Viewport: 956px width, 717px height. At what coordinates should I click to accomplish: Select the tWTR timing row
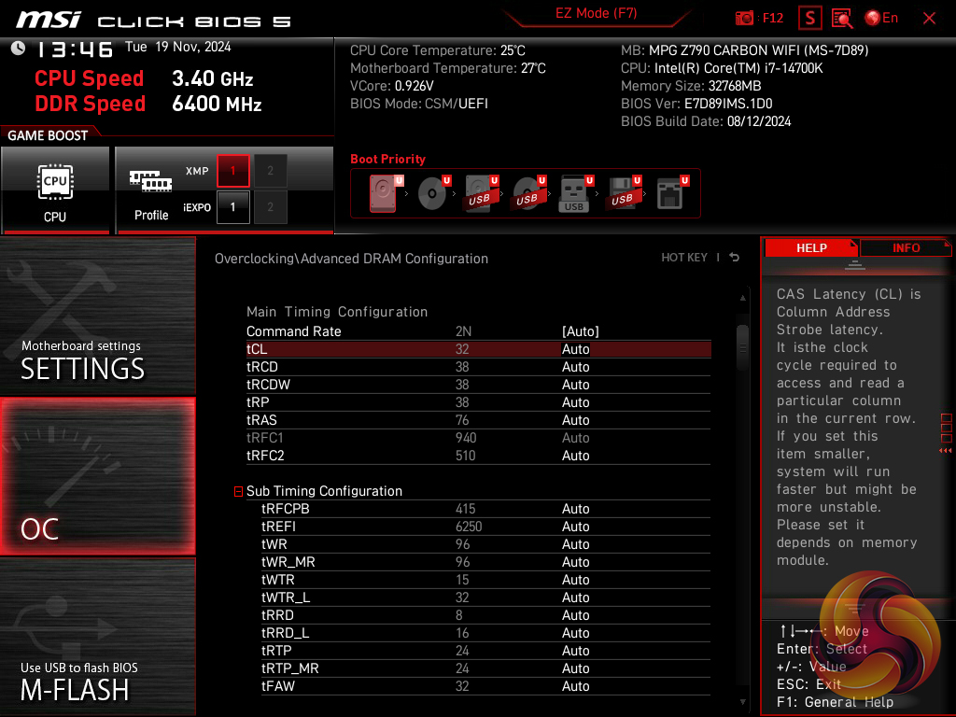(485, 579)
